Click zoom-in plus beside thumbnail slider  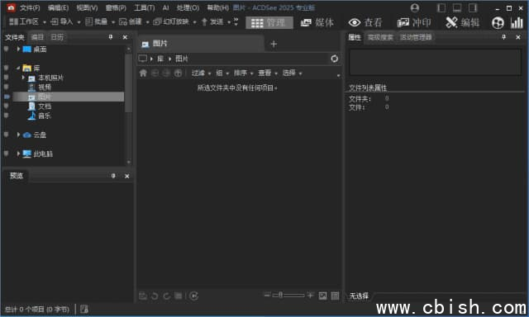click(x=311, y=296)
